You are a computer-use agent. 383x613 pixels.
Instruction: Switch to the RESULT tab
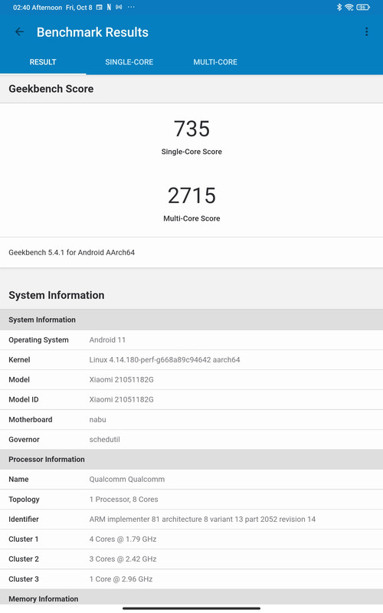click(43, 62)
